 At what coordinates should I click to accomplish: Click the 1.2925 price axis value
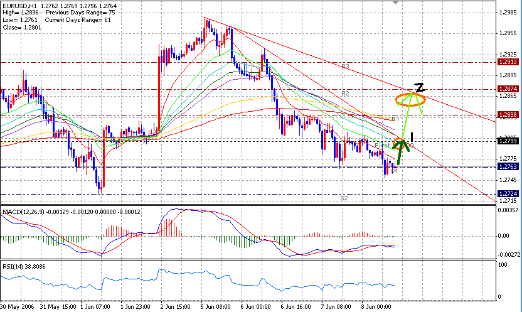pyautogui.click(x=508, y=54)
